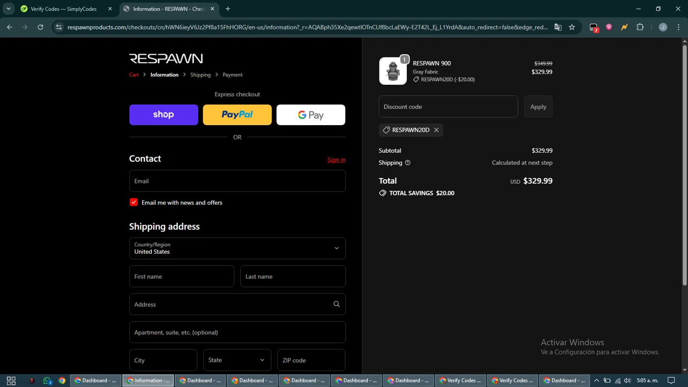This screenshot has width=688, height=387.
Task: Open the network Wi-Fi tray icon
Action: coord(618,381)
